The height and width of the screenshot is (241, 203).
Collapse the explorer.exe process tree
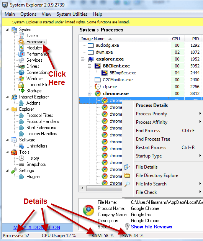[x=82, y=59]
